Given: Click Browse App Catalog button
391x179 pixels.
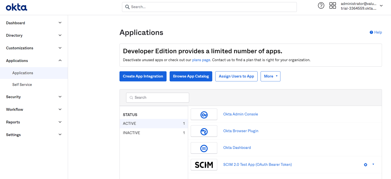Looking at the screenshot, I should [191, 76].
